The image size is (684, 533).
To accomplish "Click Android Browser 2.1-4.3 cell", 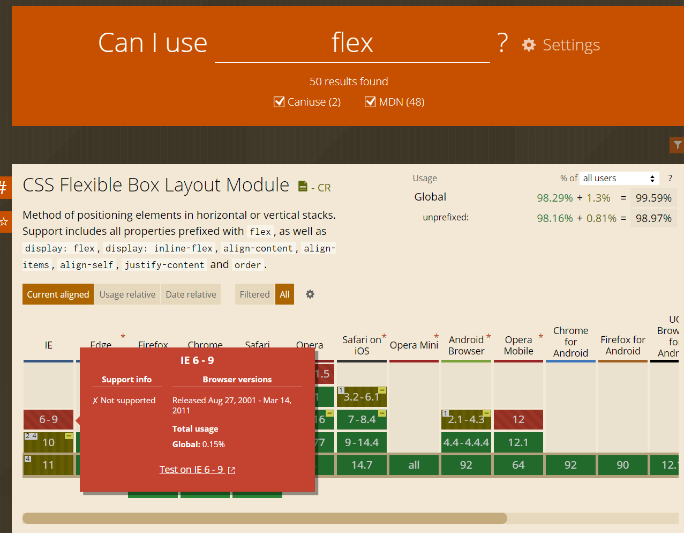I will click(x=466, y=419).
